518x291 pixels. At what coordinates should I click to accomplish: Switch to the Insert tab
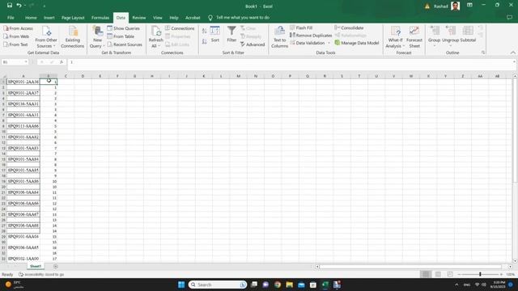pyautogui.click(x=49, y=18)
